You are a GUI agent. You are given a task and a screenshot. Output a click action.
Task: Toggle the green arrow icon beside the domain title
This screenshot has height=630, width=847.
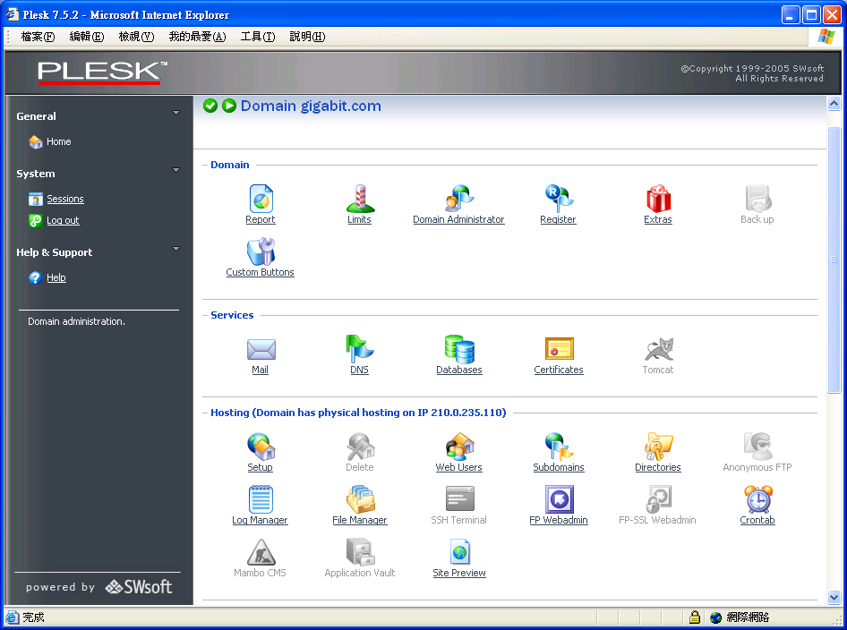pyautogui.click(x=229, y=106)
